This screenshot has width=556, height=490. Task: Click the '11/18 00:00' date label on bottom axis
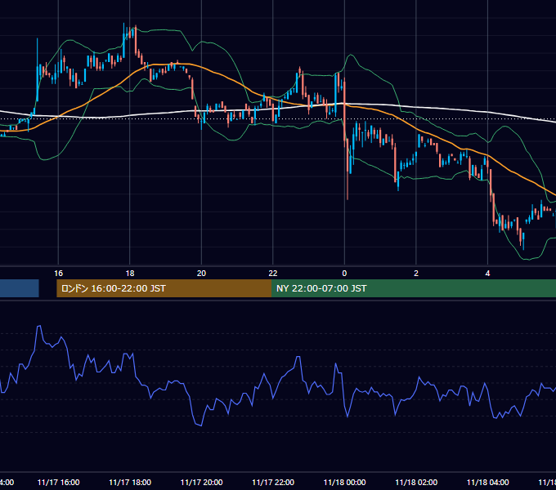[x=344, y=482]
